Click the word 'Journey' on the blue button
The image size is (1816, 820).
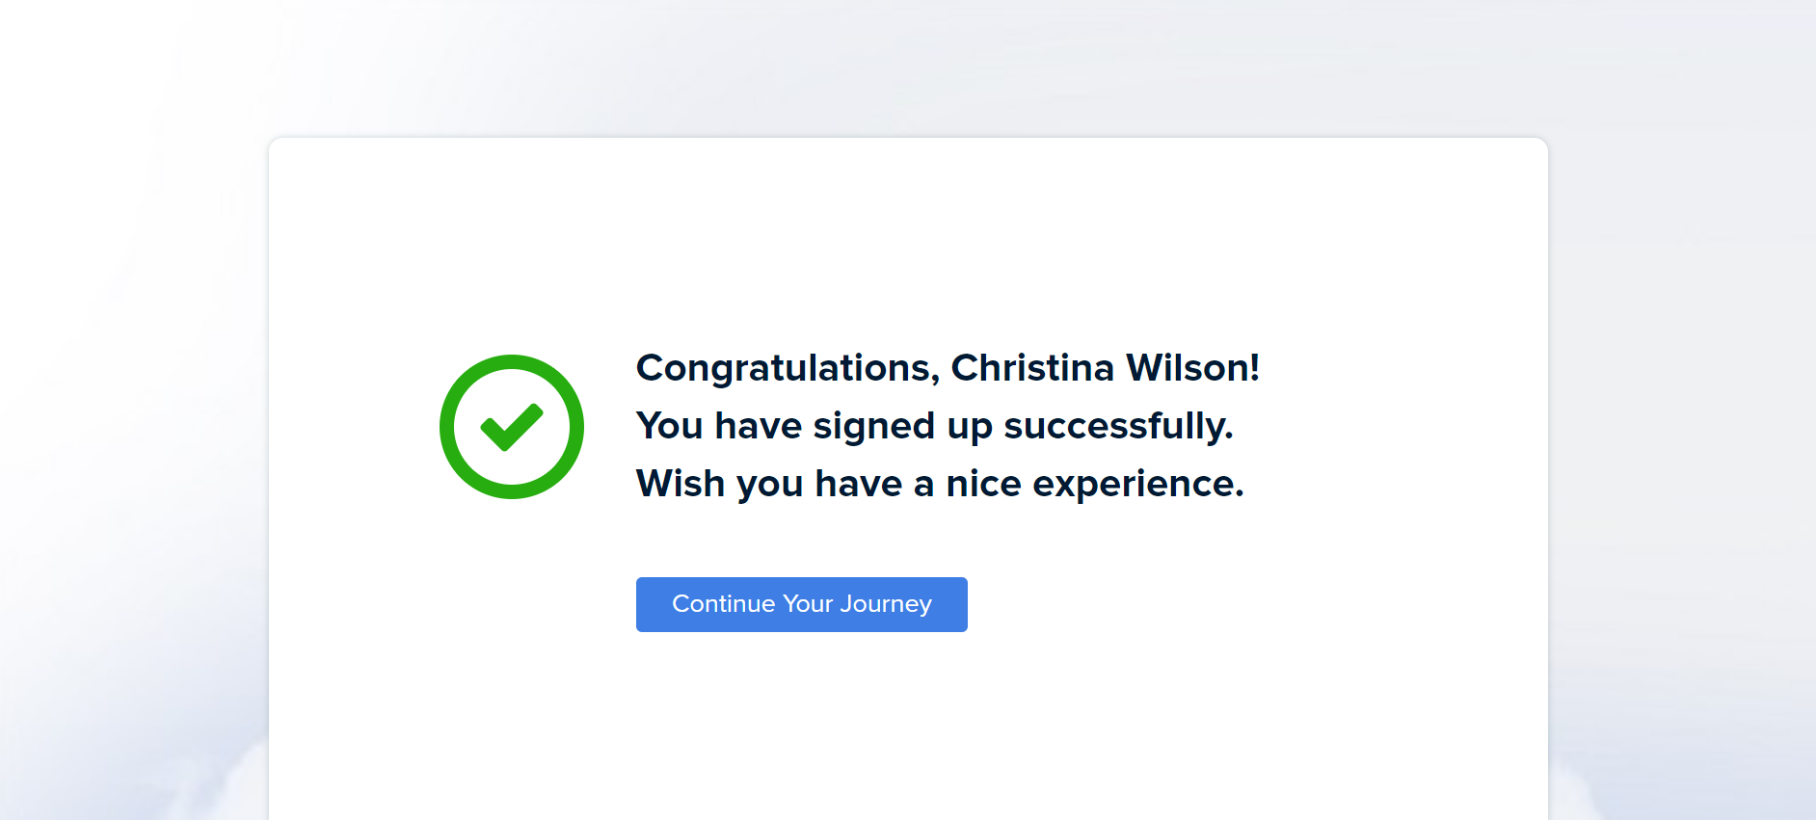[886, 604]
